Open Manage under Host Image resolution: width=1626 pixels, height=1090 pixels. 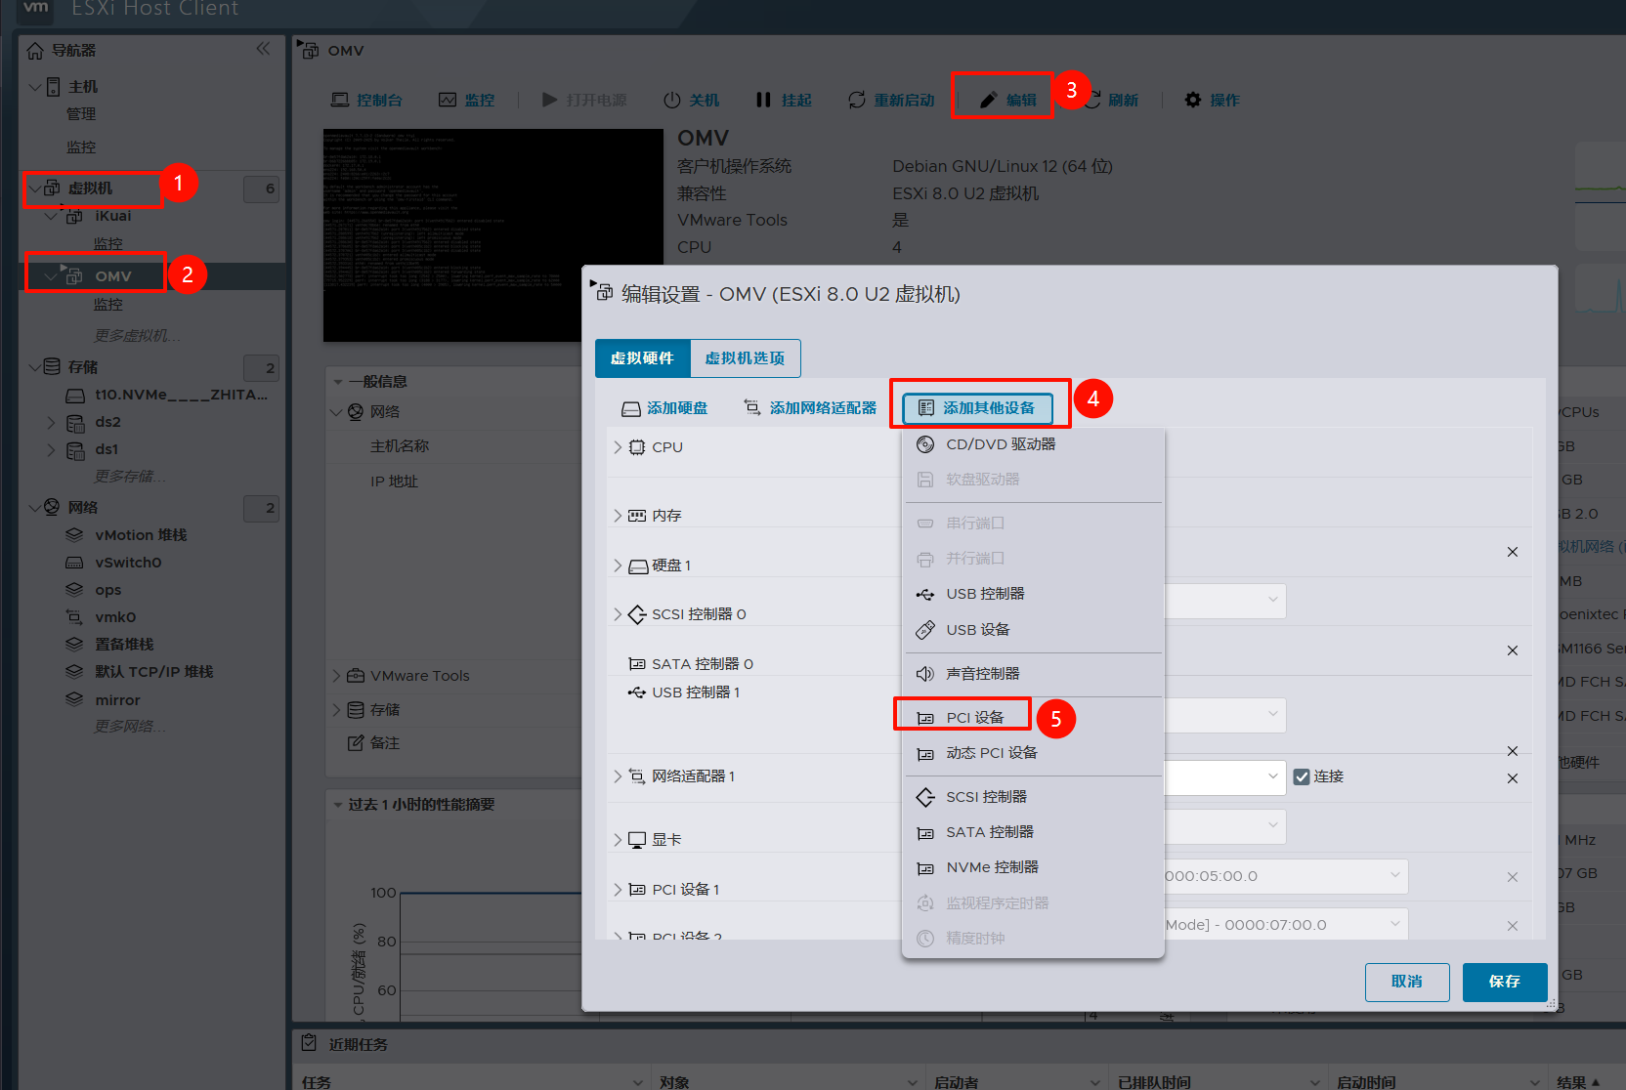tap(81, 114)
